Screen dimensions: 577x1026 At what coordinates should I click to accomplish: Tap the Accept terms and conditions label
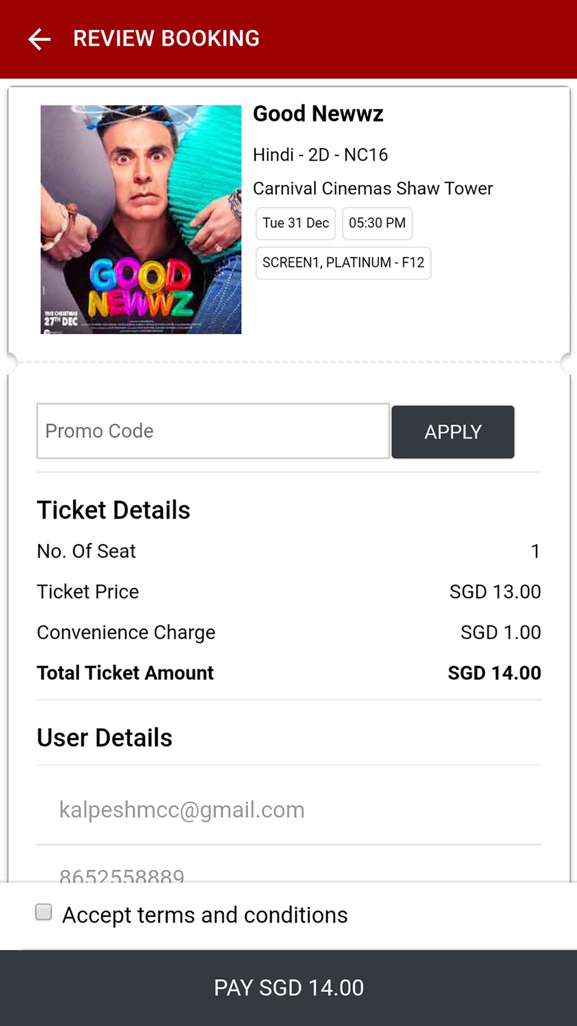tap(205, 915)
